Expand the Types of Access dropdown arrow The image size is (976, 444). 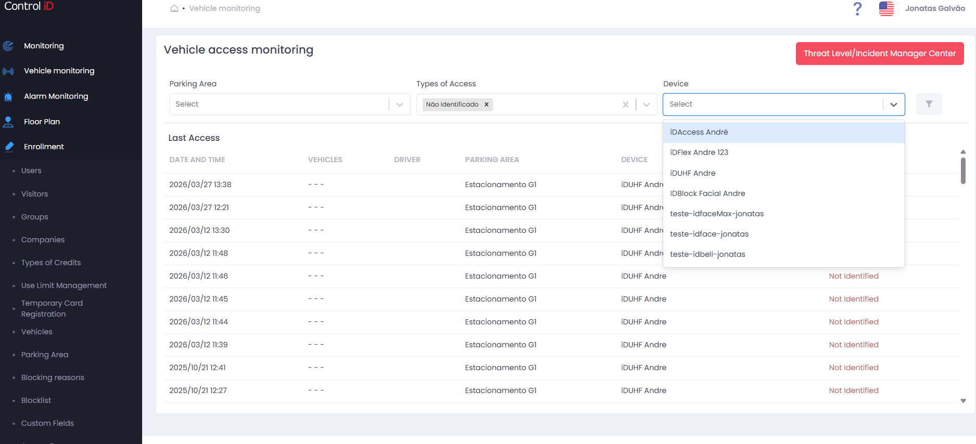click(647, 105)
